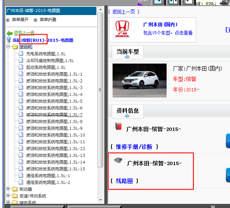230x208 pixels.
Task: Select 当前:缤智(RU1)-2015-电路图 heading
Action: (43, 40)
